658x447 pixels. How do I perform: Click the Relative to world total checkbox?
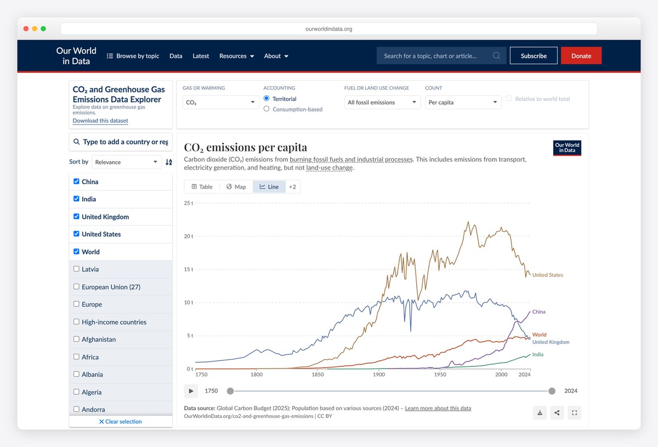point(509,99)
